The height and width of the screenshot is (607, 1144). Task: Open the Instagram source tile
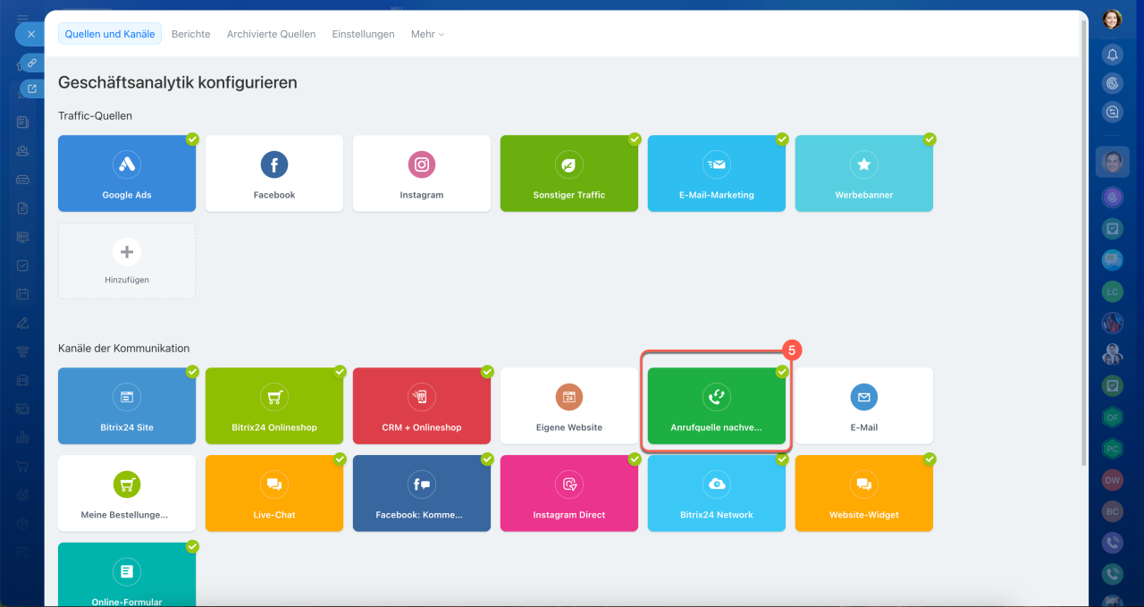point(422,173)
